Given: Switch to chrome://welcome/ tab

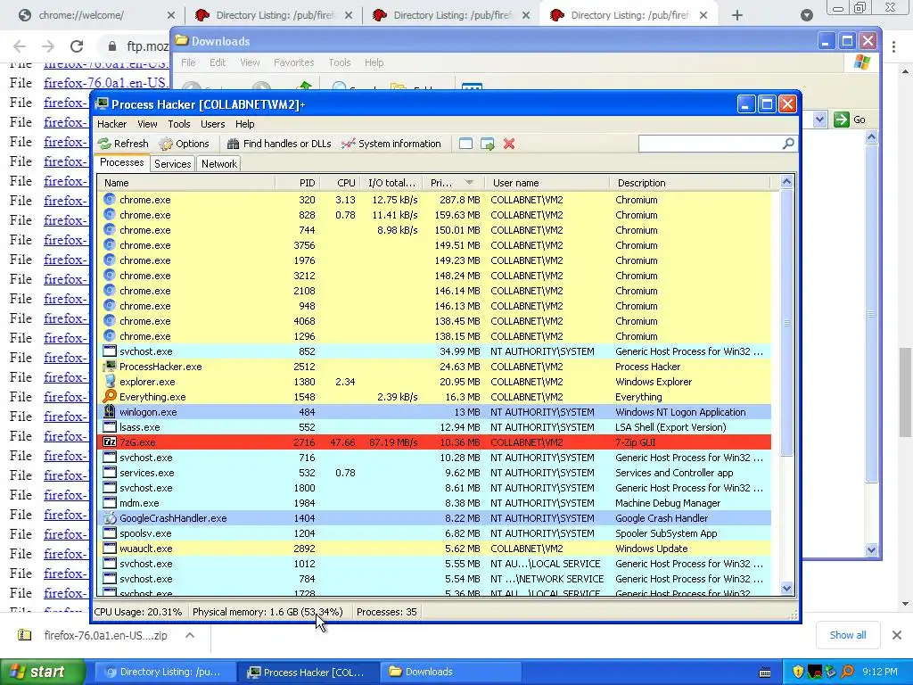Looking at the screenshot, I should [96, 15].
